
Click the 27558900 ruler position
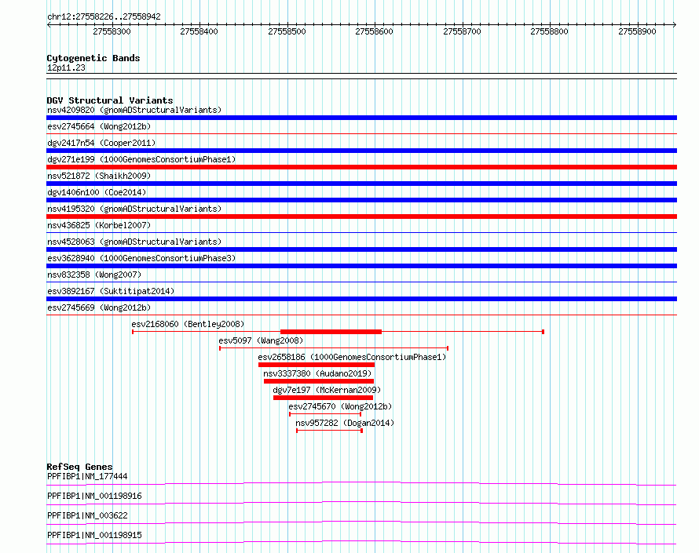coord(637,31)
